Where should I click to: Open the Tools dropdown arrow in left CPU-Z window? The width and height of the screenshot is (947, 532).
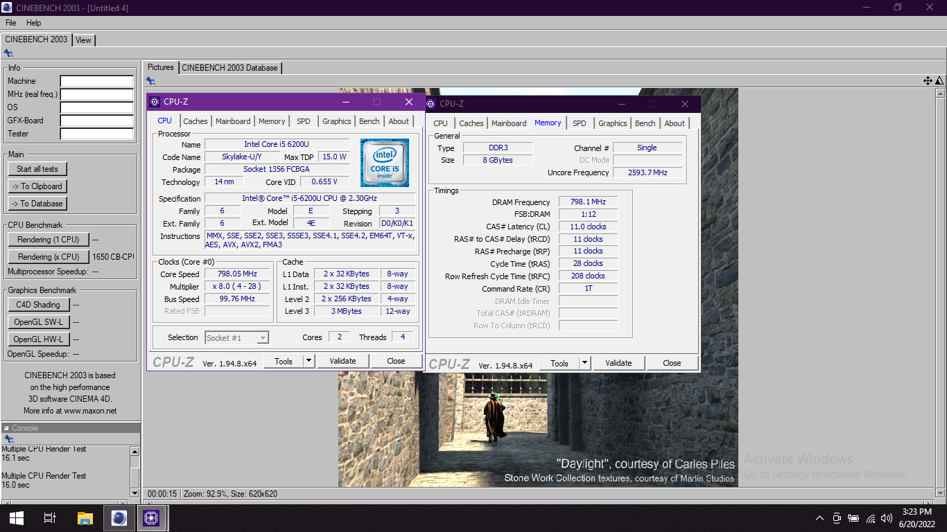point(309,361)
